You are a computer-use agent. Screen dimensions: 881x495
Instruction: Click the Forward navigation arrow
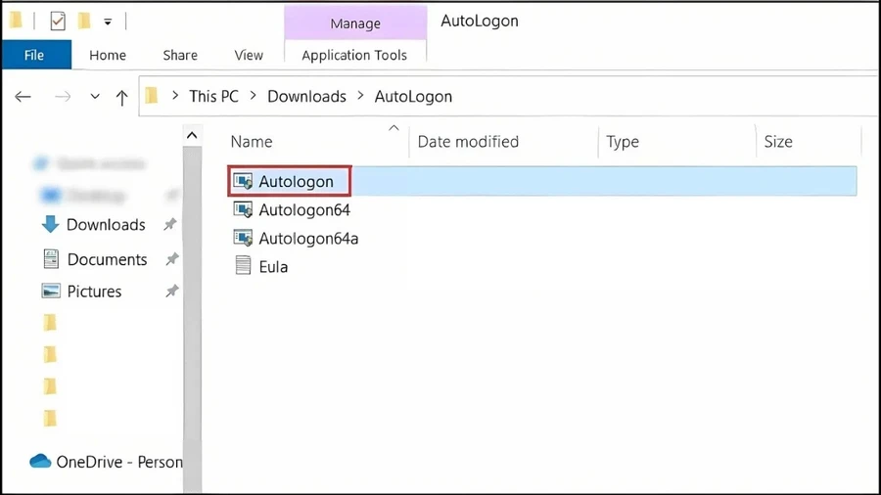pos(63,97)
